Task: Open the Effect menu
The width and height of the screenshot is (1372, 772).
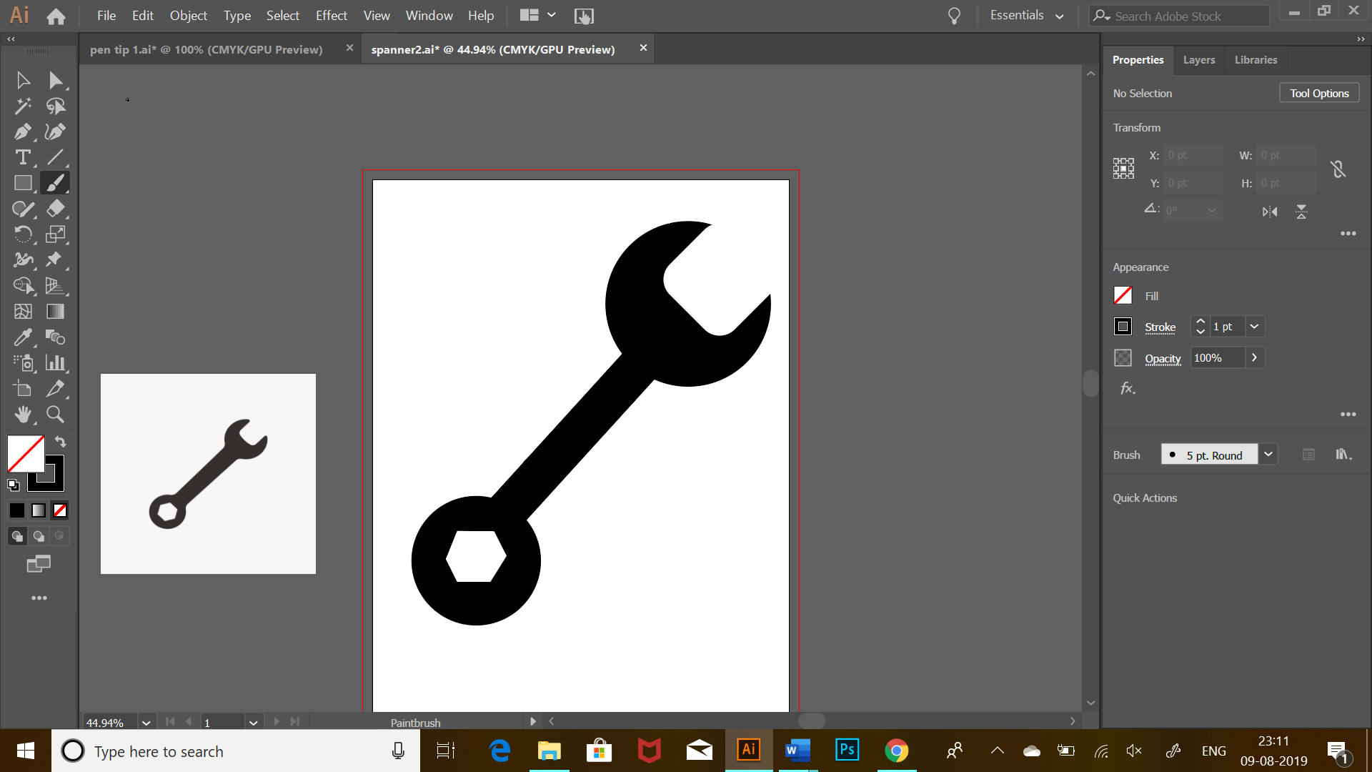Action: (331, 16)
